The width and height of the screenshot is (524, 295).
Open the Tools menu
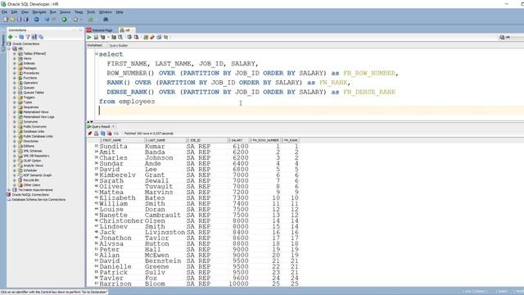click(x=91, y=12)
